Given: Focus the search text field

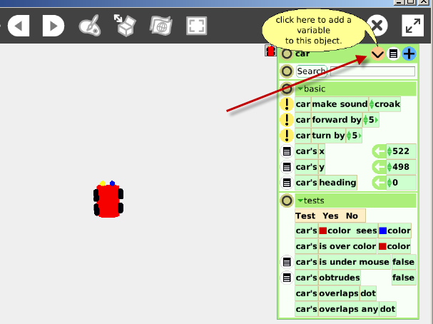Looking at the screenshot, I should pyautogui.click(x=372, y=71).
